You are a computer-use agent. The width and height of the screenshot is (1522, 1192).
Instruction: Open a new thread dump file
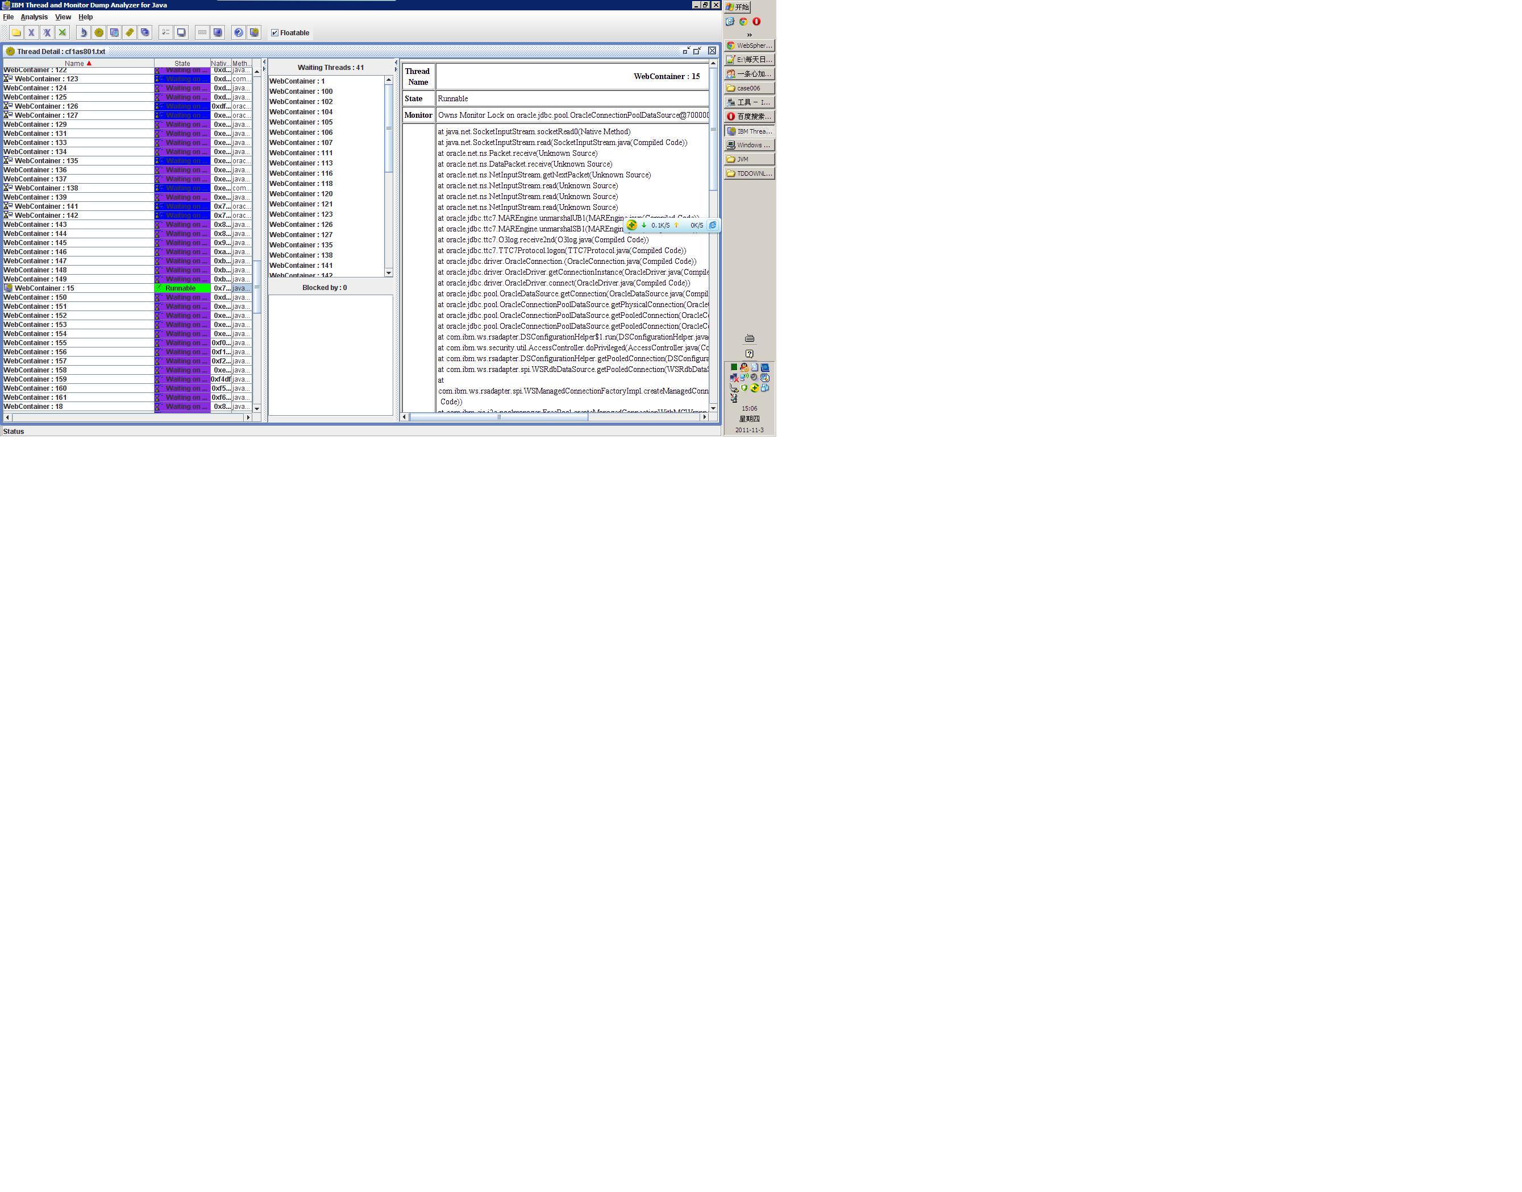pos(16,32)
